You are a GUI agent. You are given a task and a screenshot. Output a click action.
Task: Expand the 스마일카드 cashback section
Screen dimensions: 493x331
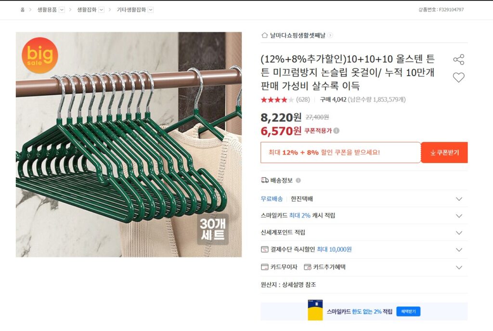(x=458, y=216)
